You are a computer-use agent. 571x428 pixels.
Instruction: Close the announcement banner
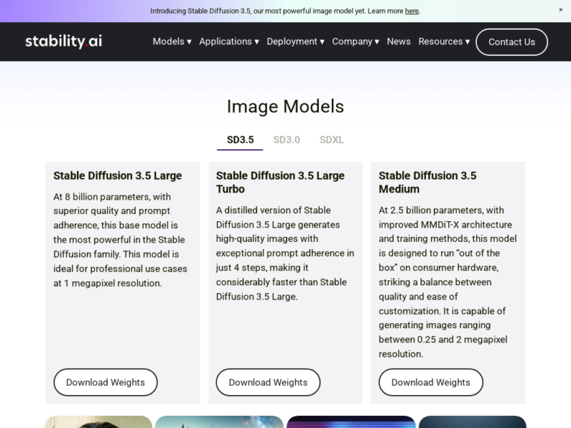[x=560, y=10]
